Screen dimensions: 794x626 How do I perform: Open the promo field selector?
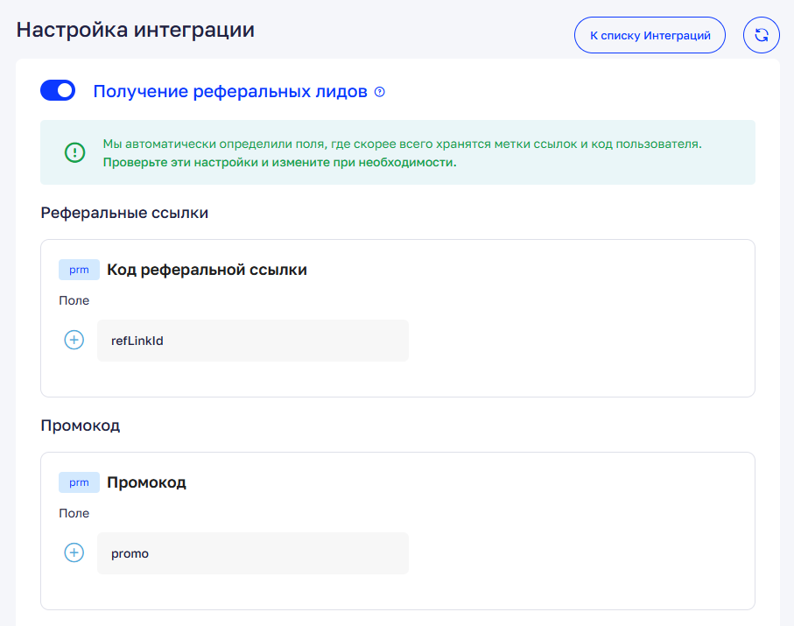(252, 553)
